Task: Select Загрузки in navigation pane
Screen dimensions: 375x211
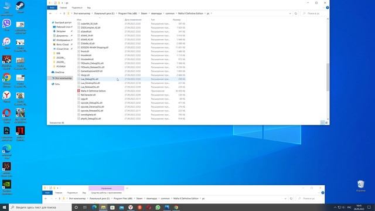Action: point(61,31)
